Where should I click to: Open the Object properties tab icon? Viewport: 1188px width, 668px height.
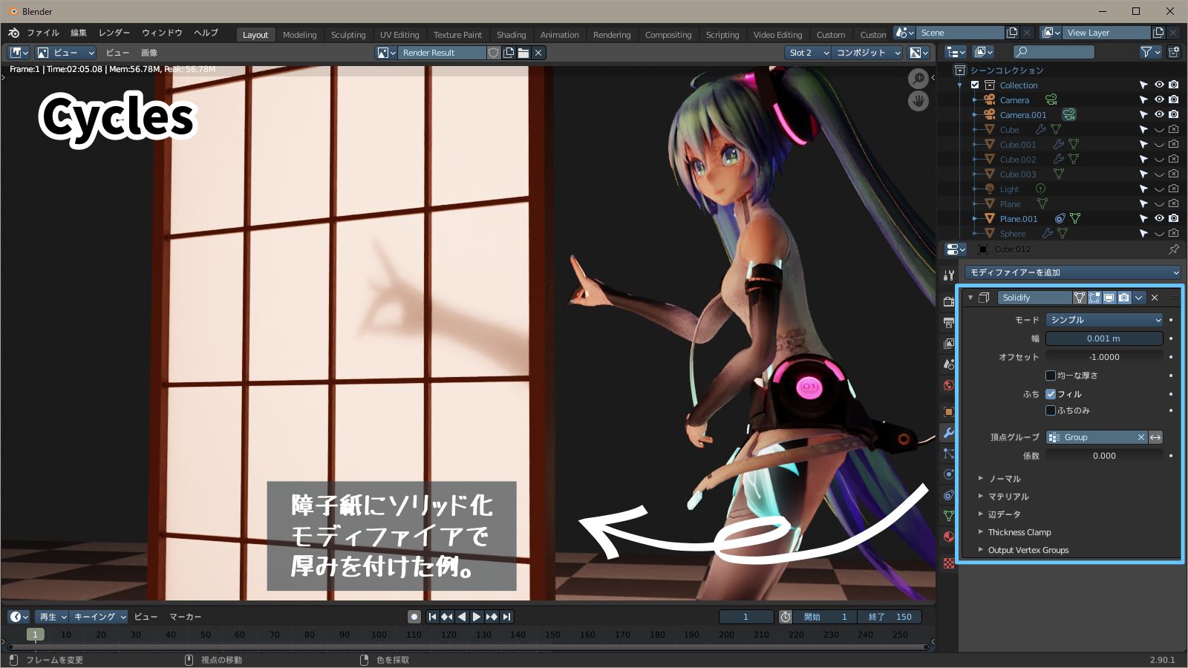coord(948,411)
